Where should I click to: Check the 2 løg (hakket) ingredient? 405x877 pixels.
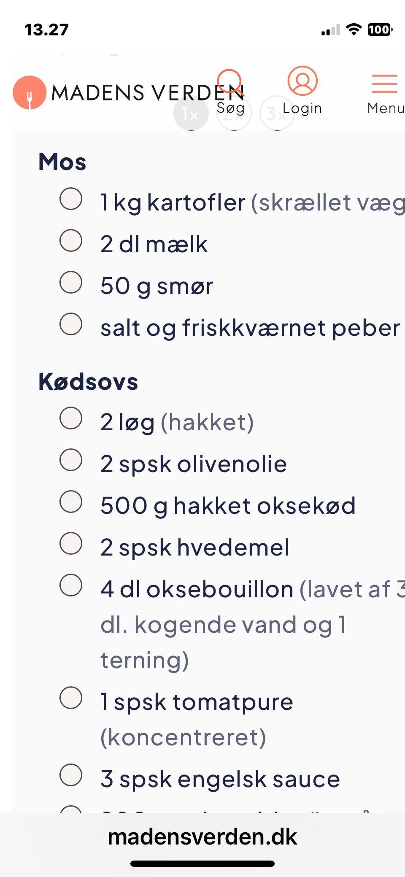[x=71, y=418]
